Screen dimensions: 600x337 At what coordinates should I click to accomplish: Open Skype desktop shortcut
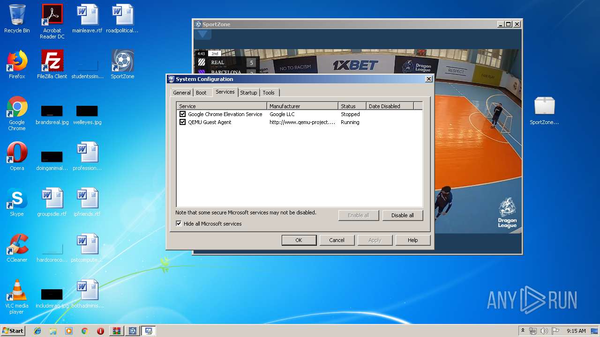pos(17,202)
